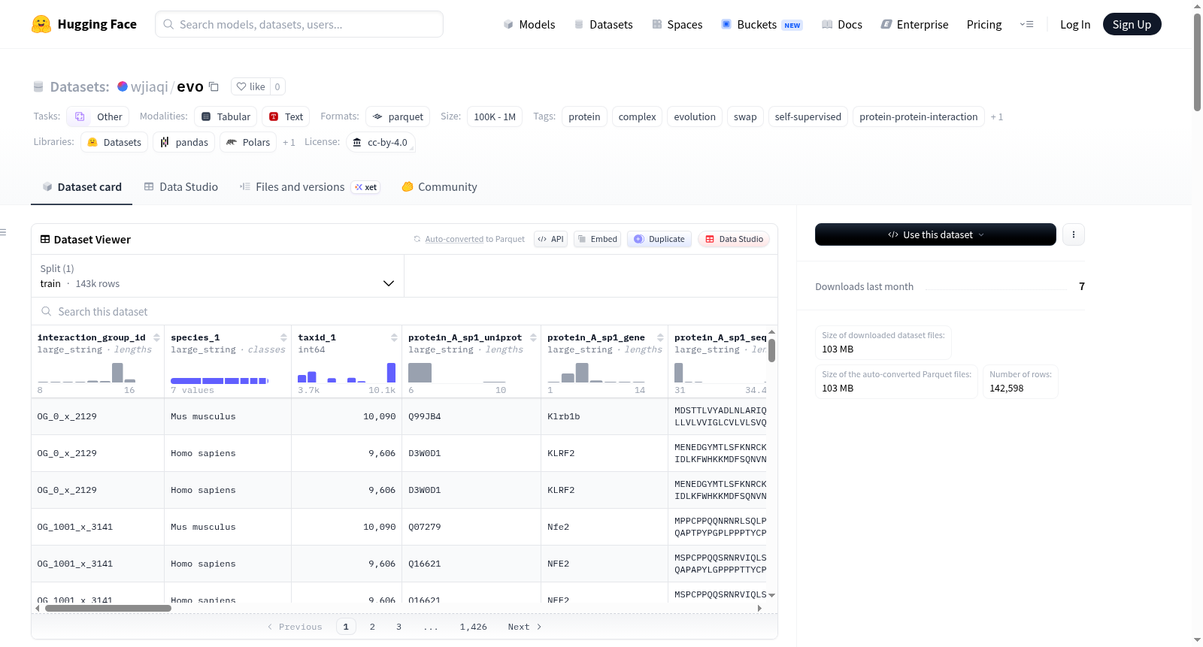Click the Sign Up button

tap(1132, 24)
